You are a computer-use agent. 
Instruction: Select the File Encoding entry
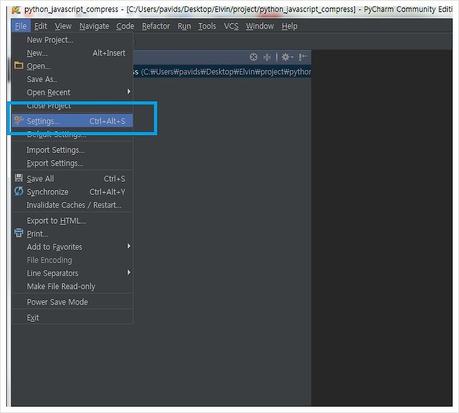point(72,260)
